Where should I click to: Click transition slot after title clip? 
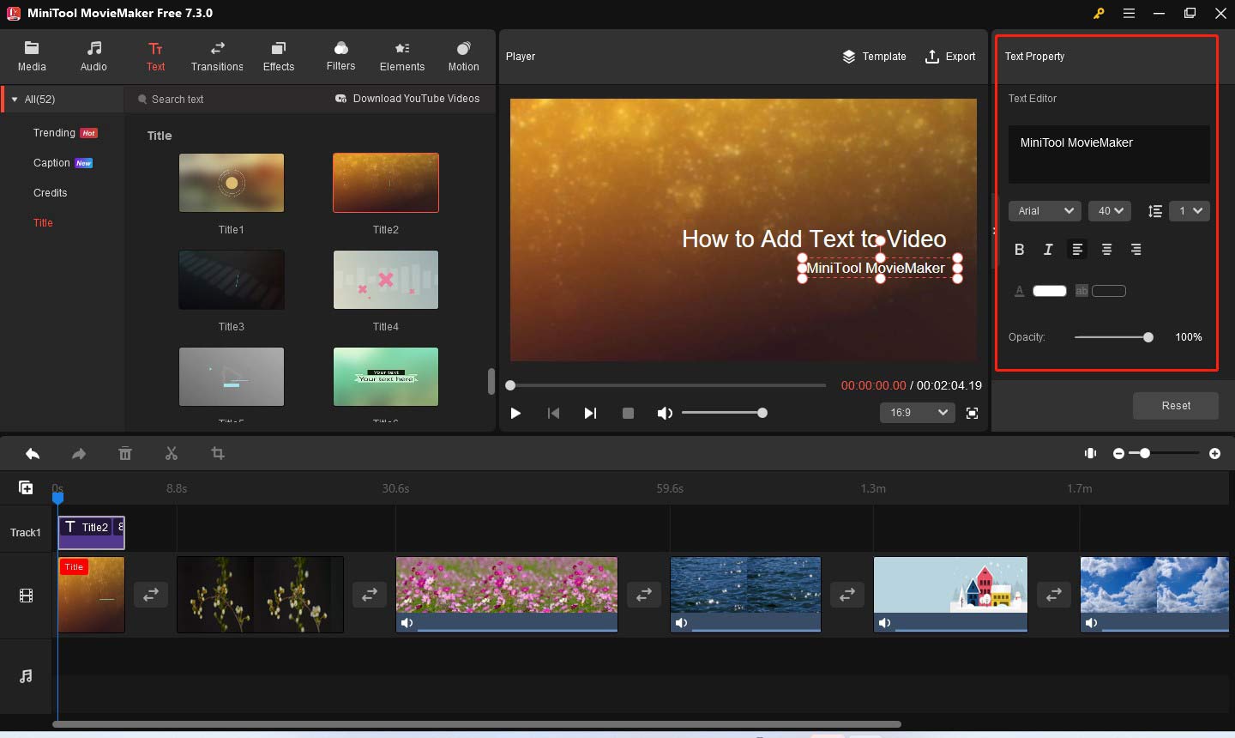point(150,594)
